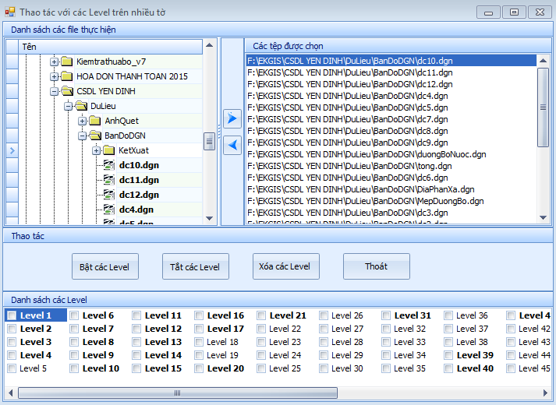
Task: Select dc4.dgn in the file tree
Action: [x=136, y=210]
